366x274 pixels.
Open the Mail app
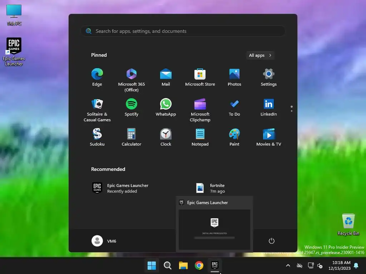[166, 77]
